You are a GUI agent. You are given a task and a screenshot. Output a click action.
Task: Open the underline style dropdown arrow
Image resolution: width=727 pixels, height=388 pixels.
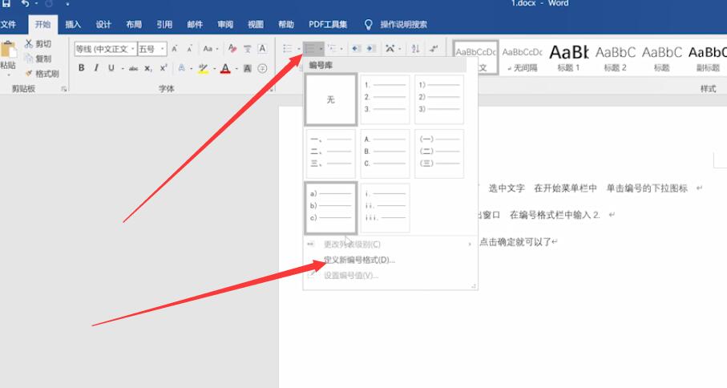pyautogui.click(x=123, y=69)
